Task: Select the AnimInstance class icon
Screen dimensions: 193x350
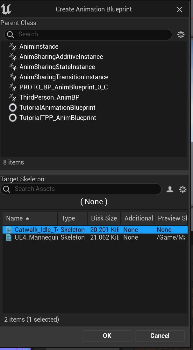Action: 13,46
